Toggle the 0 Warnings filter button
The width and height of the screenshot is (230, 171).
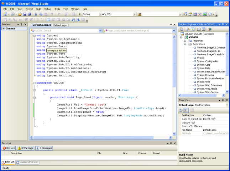(25, 148)
